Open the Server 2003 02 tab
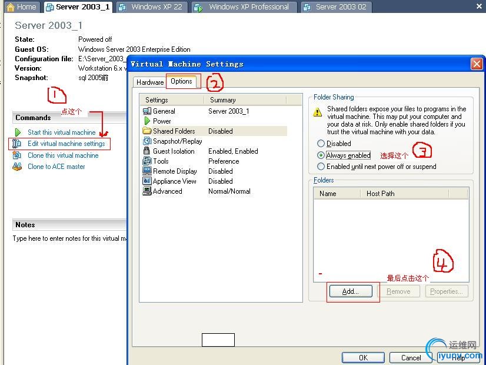This screenshot has width=486, height=365. pyautogui.click(x=337, y=7)
